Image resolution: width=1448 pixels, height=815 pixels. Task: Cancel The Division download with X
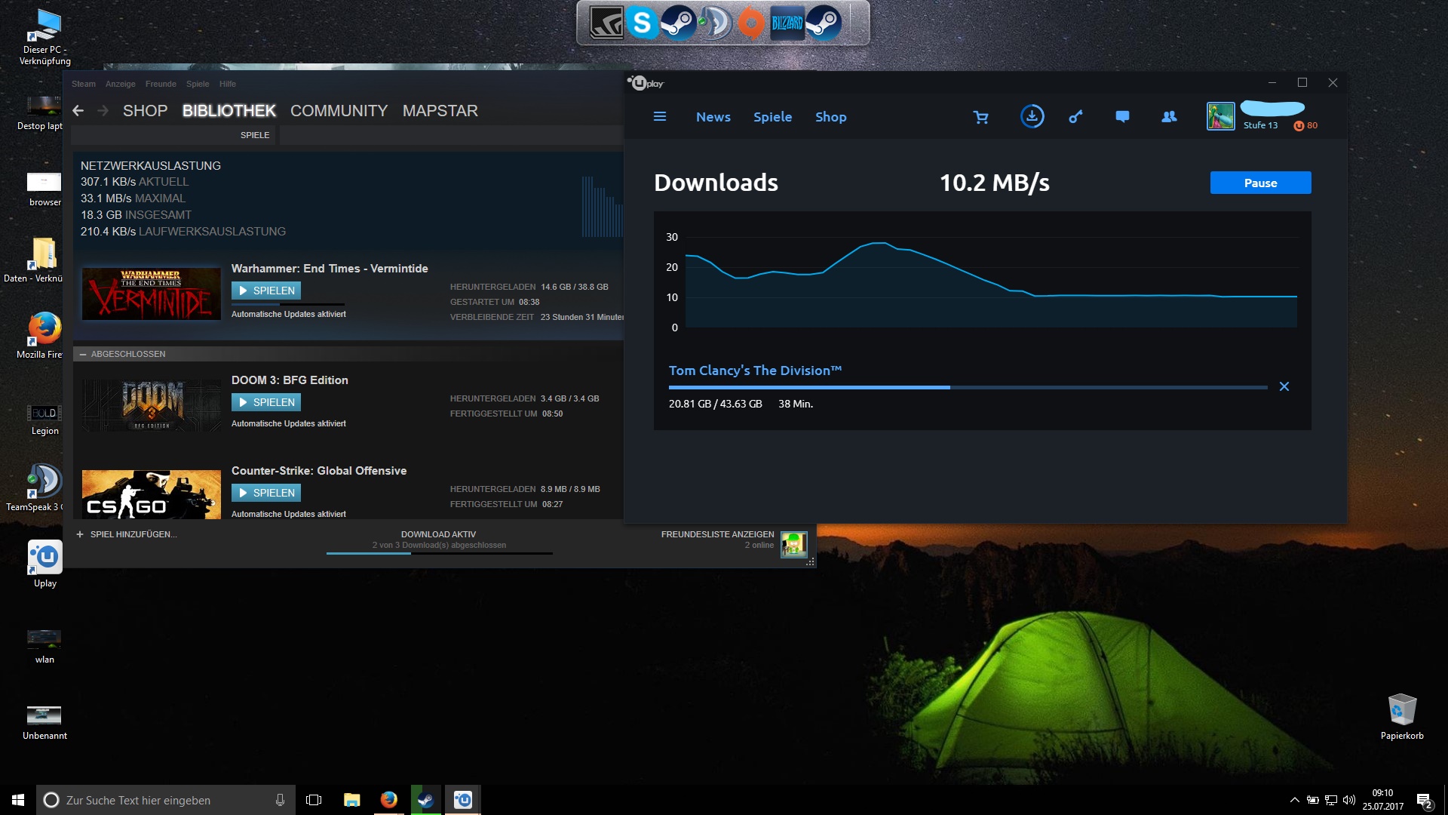click(x=1284, y=386)
